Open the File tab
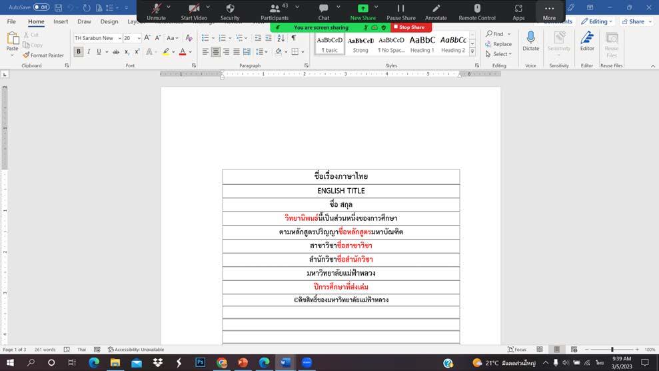Screen dimensions: 659x371 pyautogui.click(x=11, y=21)
